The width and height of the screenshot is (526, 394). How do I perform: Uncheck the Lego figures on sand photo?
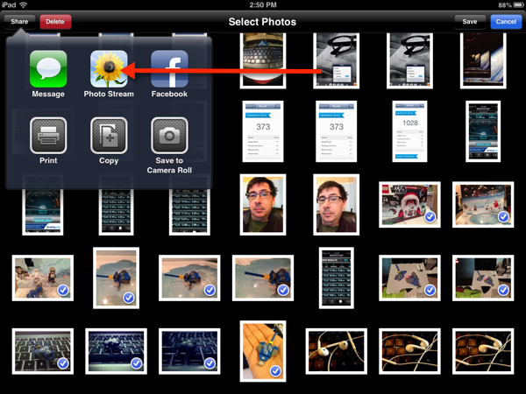coord(43,278)
